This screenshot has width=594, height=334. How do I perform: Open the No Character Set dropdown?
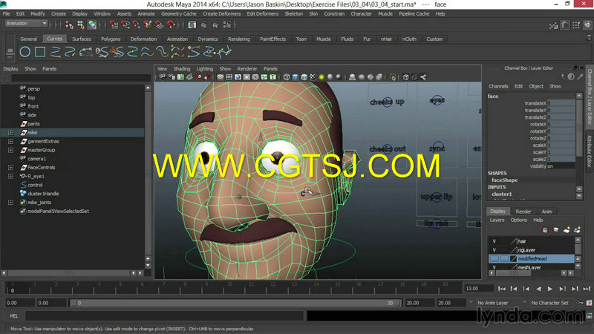pos(549,303)
